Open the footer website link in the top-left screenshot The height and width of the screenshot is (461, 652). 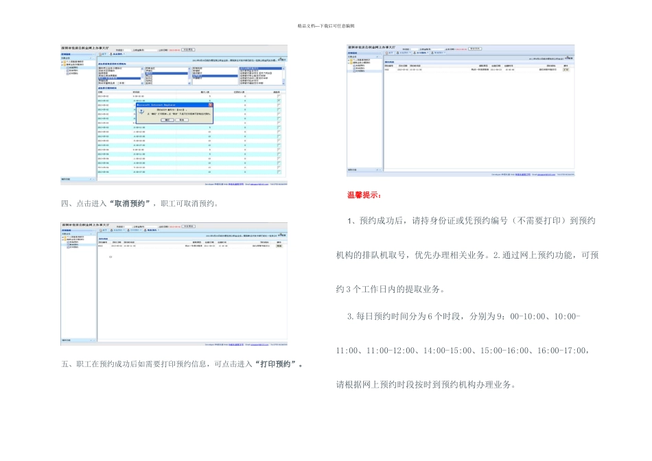pos(236,184)
